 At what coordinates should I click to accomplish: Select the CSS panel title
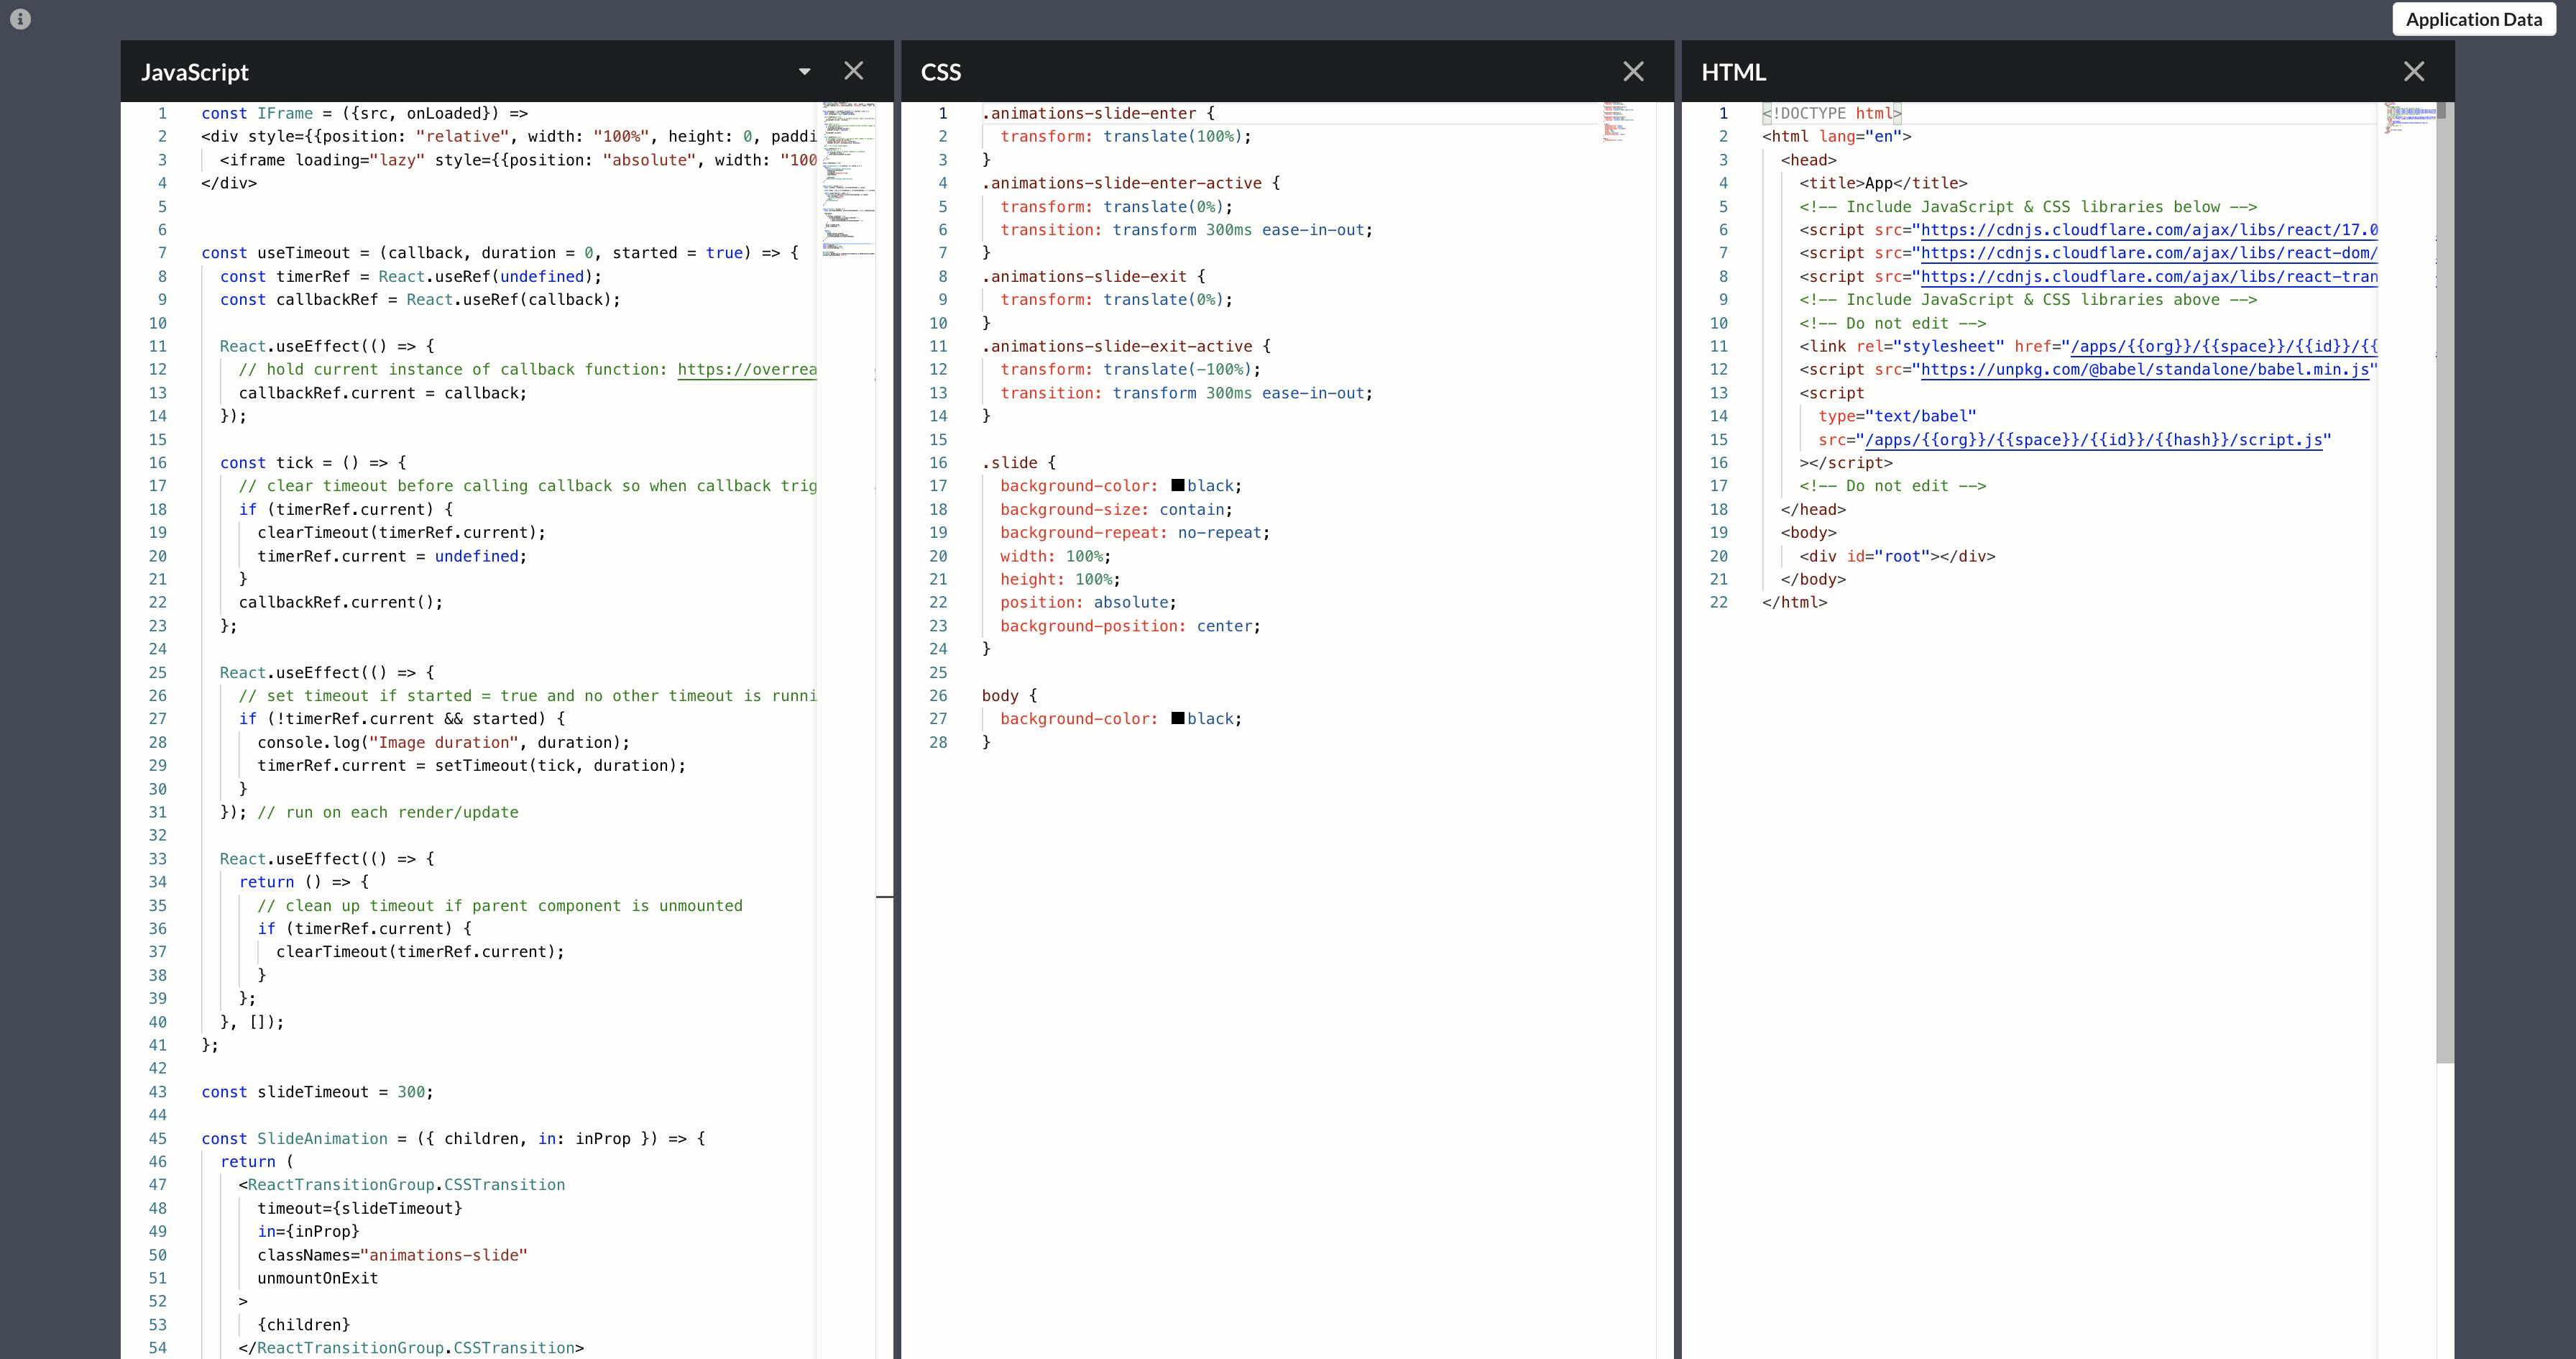941,72
